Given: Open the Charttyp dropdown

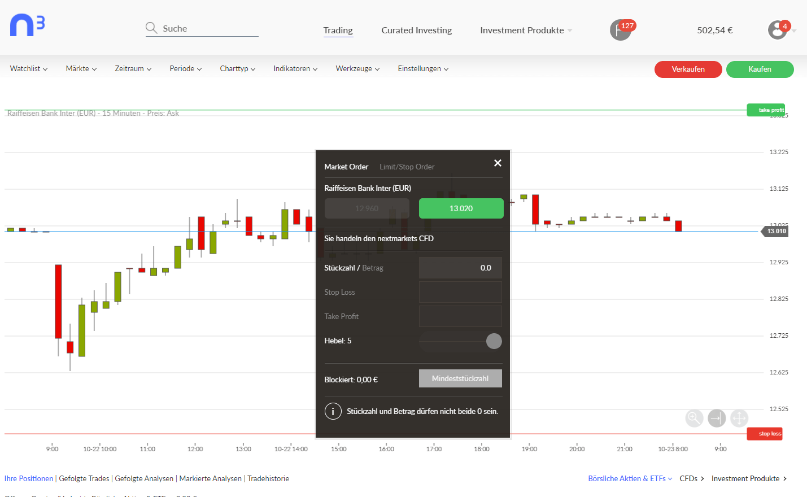Looking at the screenshot, I should [x=238, y=68].
